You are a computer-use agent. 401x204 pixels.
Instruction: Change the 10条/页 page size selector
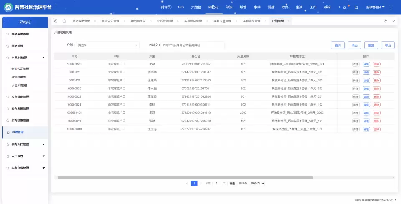(x=257, y=183)
